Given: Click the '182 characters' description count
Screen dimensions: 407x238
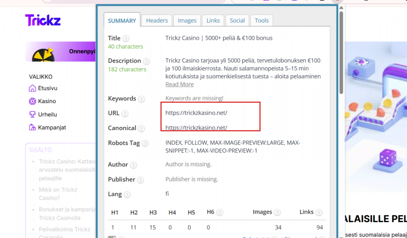Looking at the screenshot, I should pos(127,69).
